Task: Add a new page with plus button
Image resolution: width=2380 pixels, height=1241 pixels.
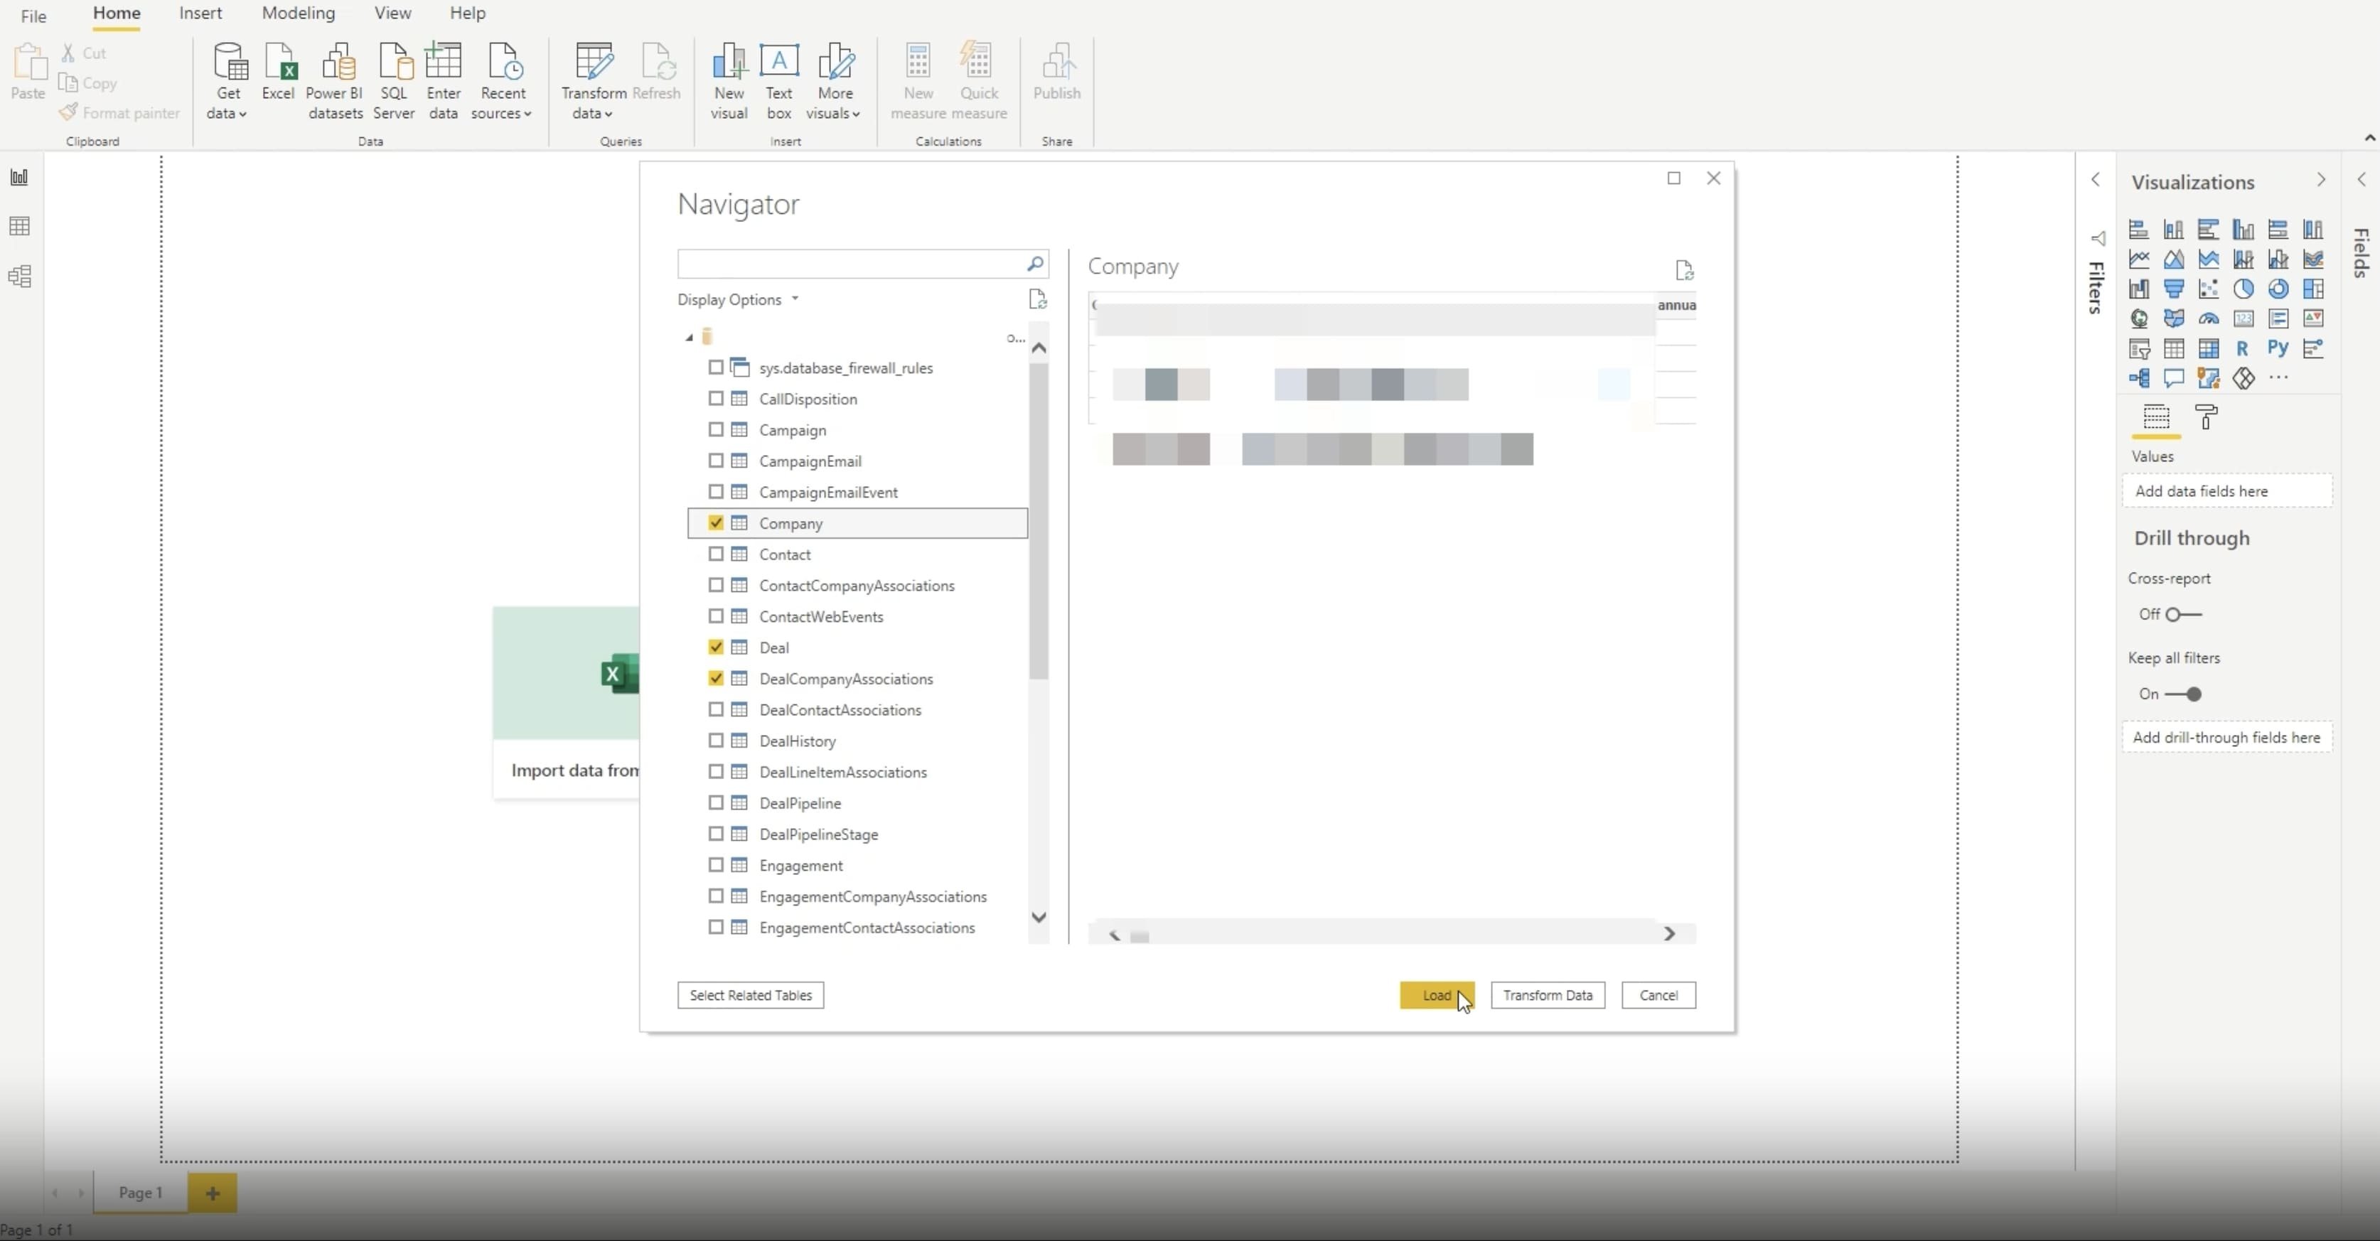Action: tap(213, 1192)
